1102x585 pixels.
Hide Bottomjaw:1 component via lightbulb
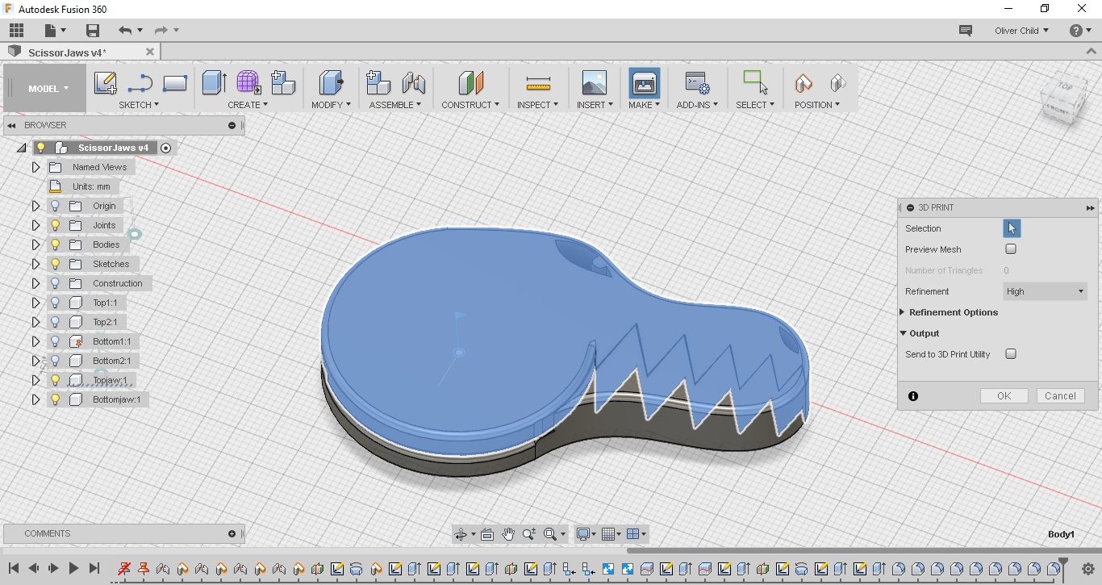[x=56, y=399]
